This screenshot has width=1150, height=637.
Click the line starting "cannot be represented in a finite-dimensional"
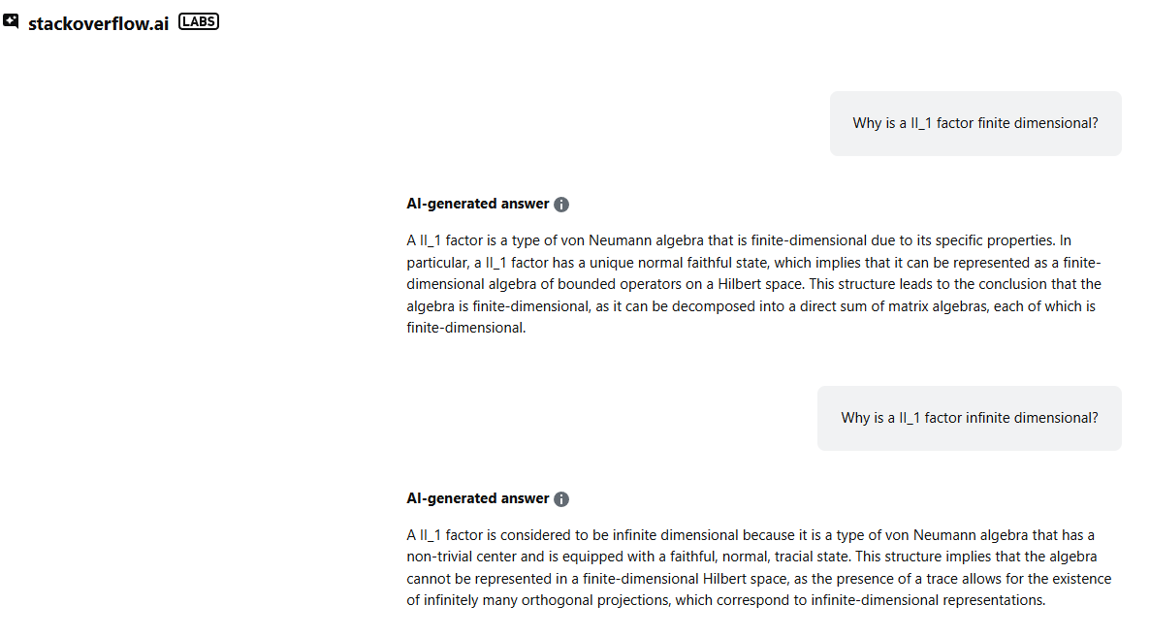pyautogui.click(x=758, y=579)
